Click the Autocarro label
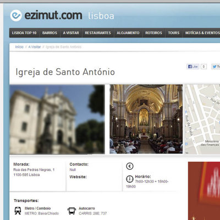This screenshot has height=220, width=220. click(x=87, y=208)
